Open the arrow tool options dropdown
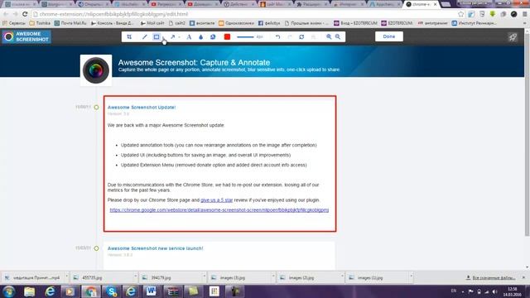The width and height of the screenshot is (530, 298). [x=179, y=37]
